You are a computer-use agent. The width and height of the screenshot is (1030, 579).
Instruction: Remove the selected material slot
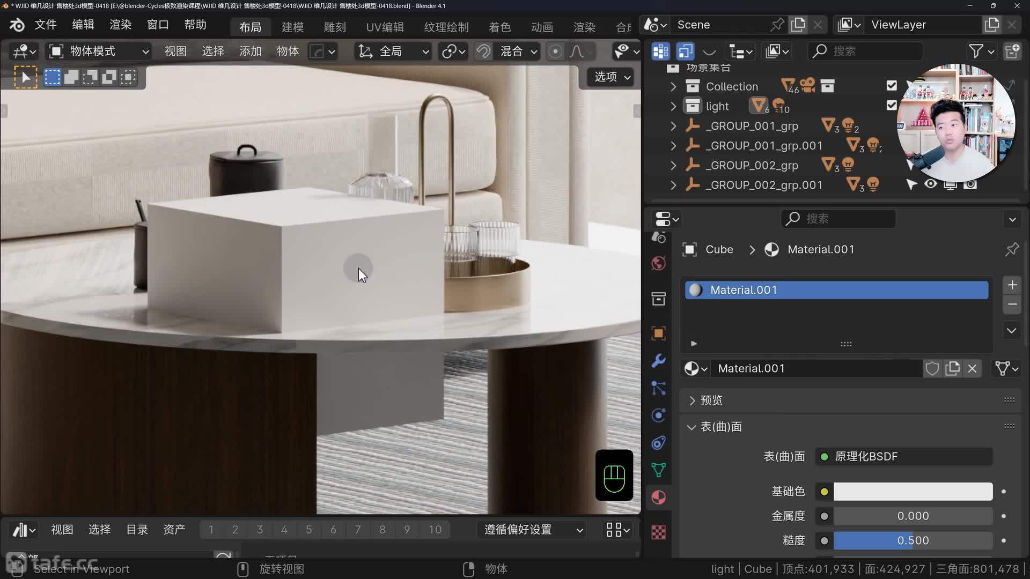tap(1012, 305)
